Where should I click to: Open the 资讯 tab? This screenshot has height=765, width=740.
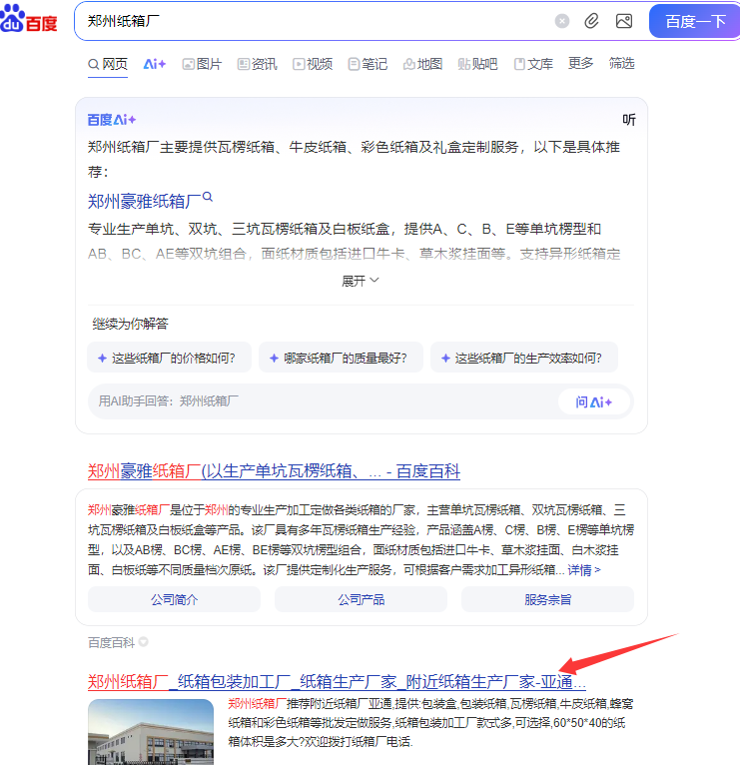point(257,64)
